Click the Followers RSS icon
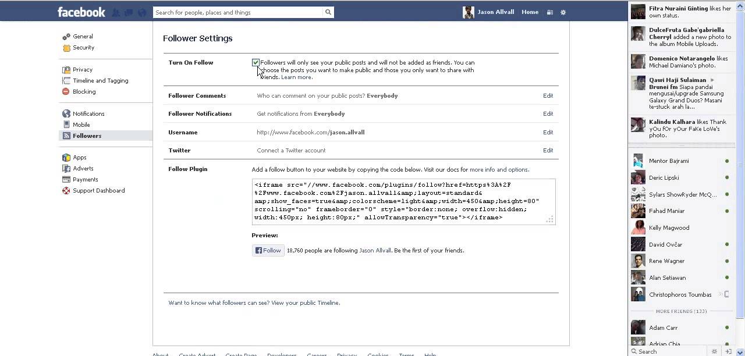This screenshot has width=745, height=356. point(67,136)
